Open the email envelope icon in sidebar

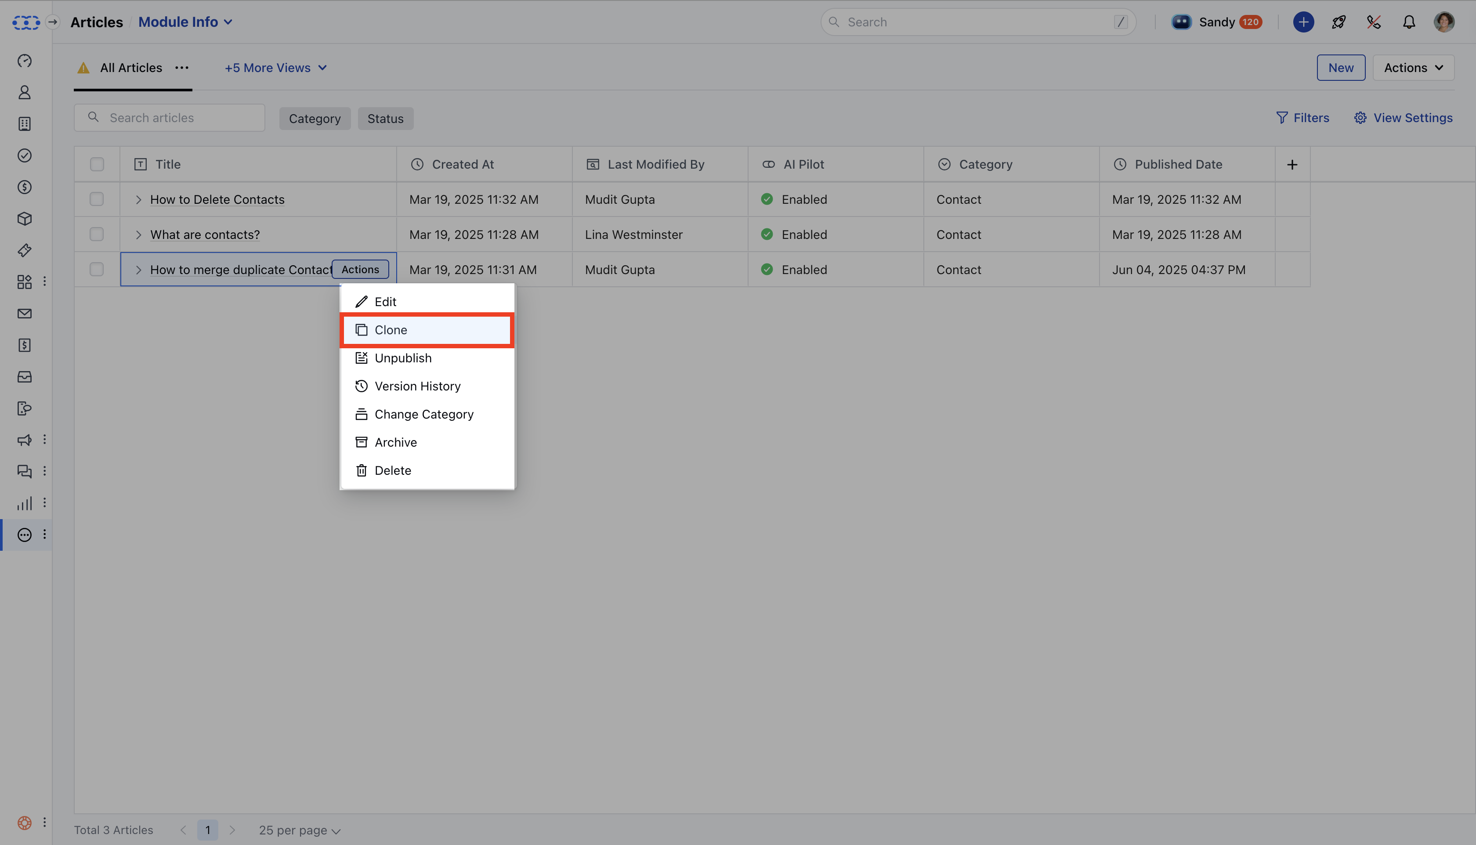(x=24, y=314)
